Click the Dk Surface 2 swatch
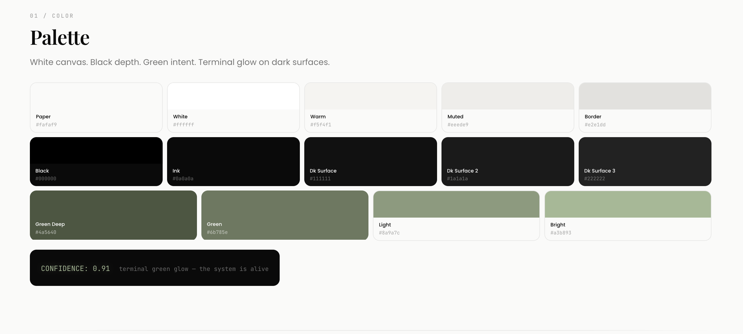Image resolution: width=743 pixels, height=334 pixels. pyautogui.click(x=508, y=162)
